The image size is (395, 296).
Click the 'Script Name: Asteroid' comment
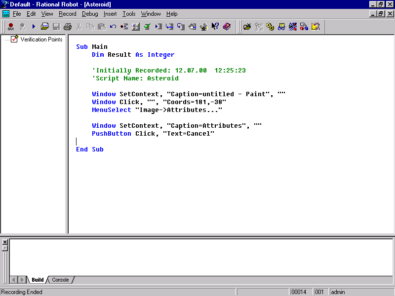(x=135, y=78)
